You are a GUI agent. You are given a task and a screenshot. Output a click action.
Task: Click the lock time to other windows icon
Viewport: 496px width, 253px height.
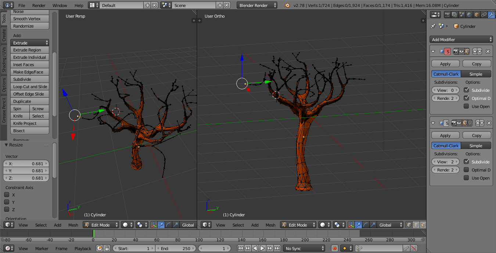pyautogui.click(x=107, y=249)
